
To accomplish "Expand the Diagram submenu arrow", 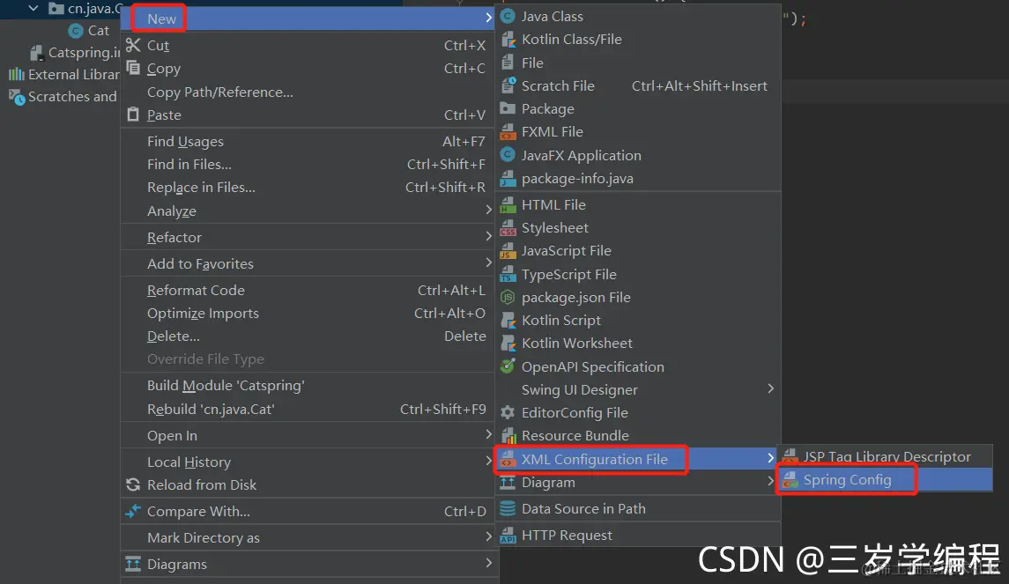I will pyautogui.click(x=770, y=481).
